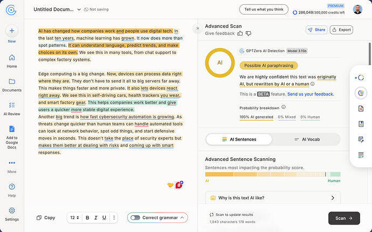372x232 pixels.
Task: Click info icon beside 'rewritten by AI or a human'
Action: pos(313,84)
